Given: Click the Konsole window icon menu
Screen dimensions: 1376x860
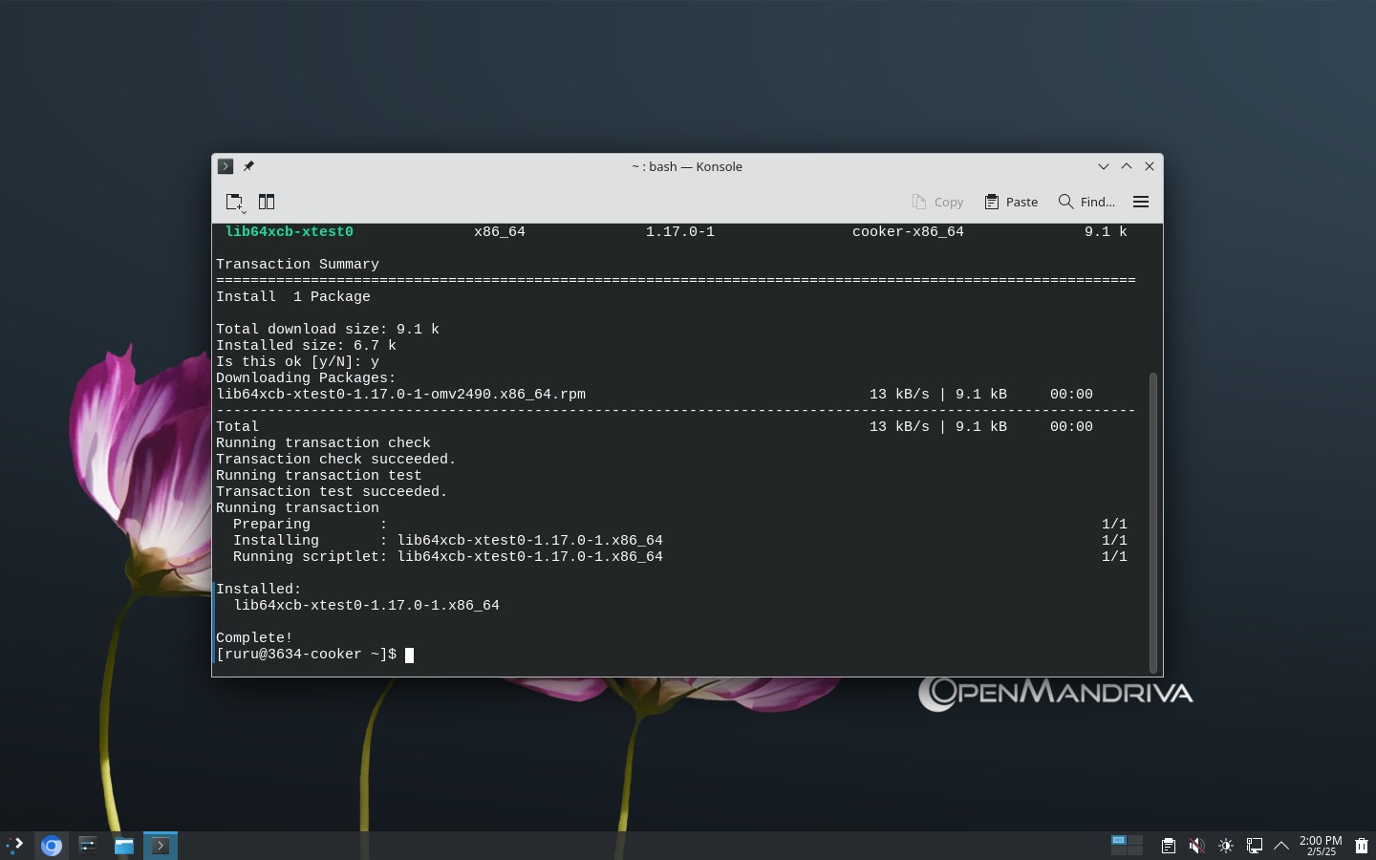Looking at the screenshot, I should (226, 166).
